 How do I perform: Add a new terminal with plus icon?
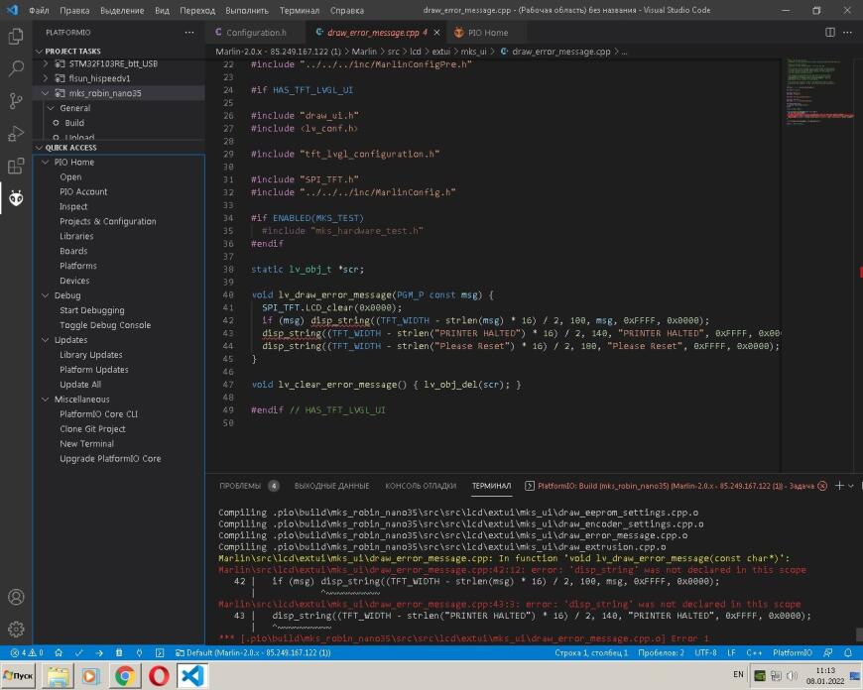(839, 486)
